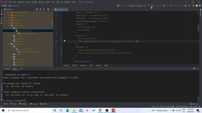Hide the Project tool window
202x113 pixels.
(51, 9)
